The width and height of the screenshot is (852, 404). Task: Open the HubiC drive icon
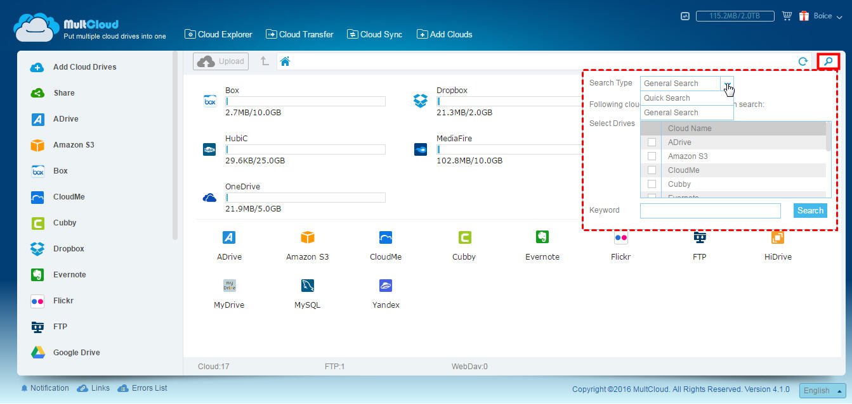[x=209, y=149]
